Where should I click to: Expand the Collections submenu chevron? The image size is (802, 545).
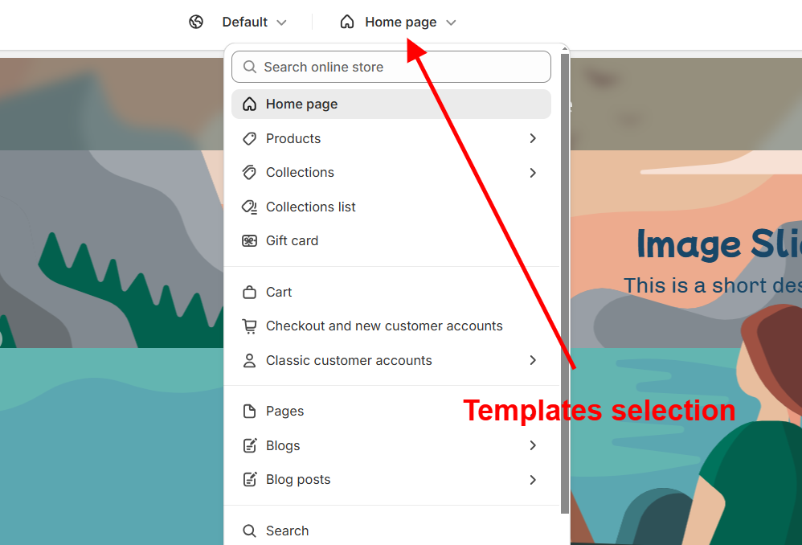pyautogui.click(x=533, y=172)
